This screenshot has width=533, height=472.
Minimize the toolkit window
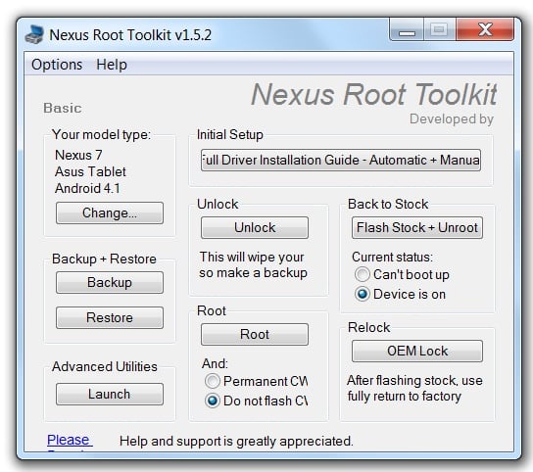[x=407, y=30]
